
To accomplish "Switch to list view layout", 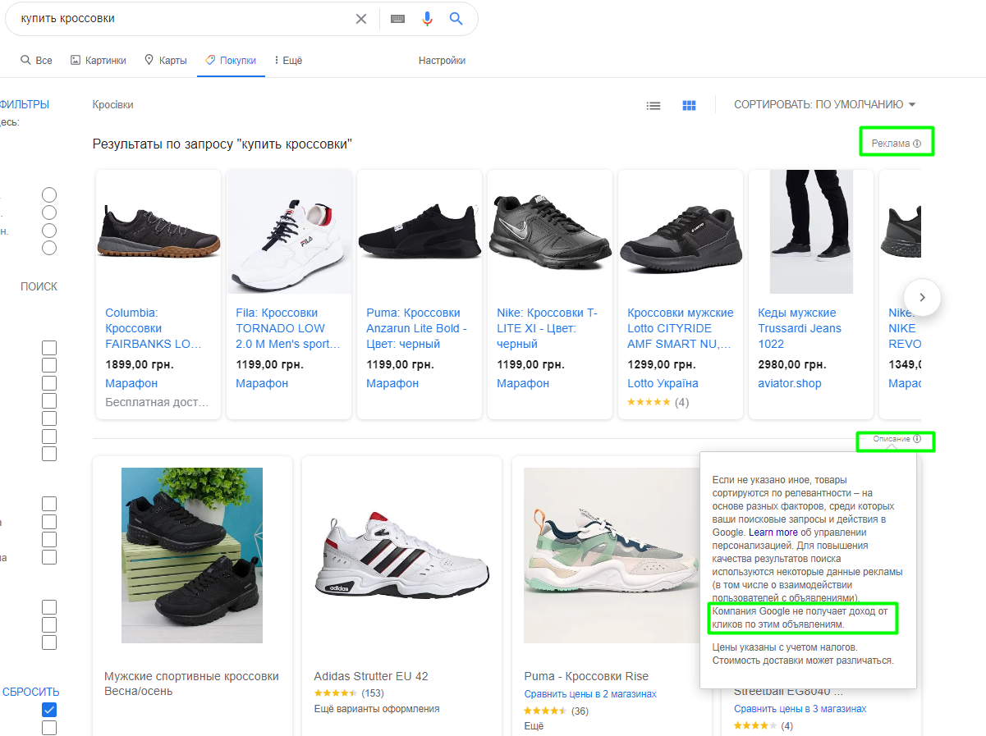I will [654, 105].
